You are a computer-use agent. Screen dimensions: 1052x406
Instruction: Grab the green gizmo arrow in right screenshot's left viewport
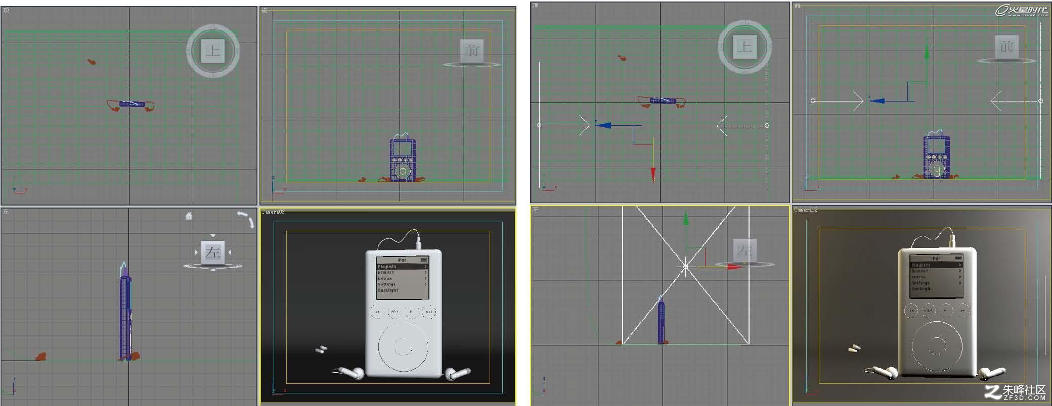[x=686, y=218]
